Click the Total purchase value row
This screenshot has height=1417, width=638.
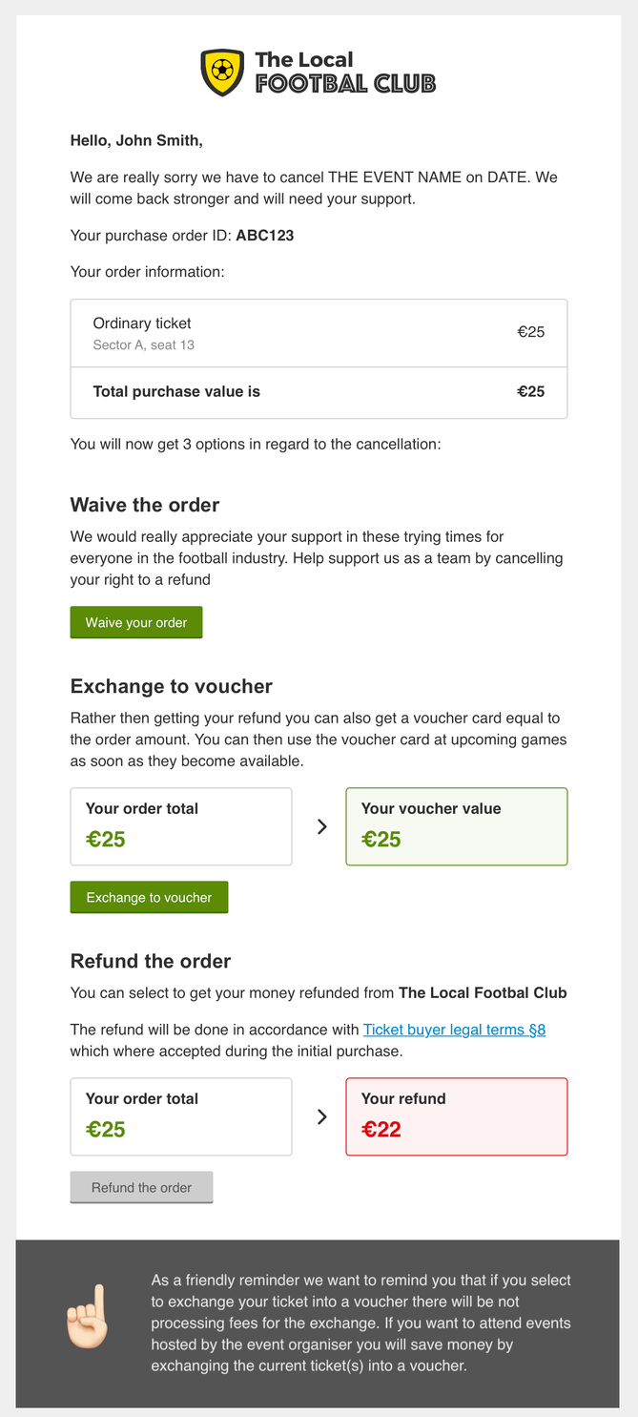coord(319,392)
